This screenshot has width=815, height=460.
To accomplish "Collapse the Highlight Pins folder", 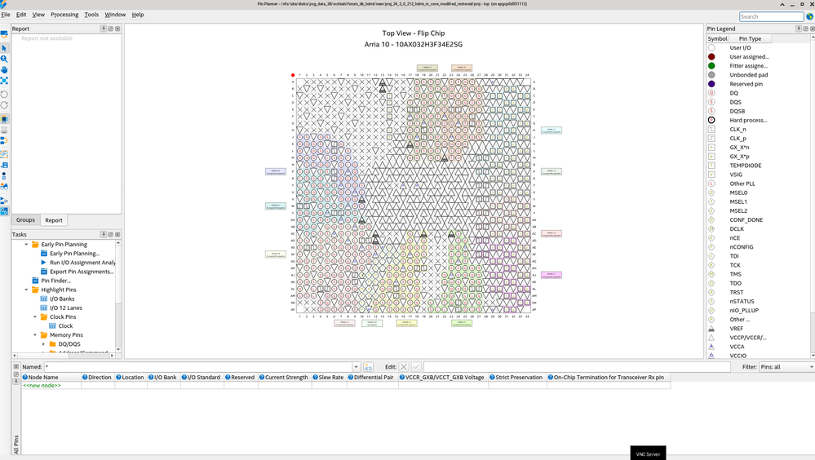I will click(26, 290).
